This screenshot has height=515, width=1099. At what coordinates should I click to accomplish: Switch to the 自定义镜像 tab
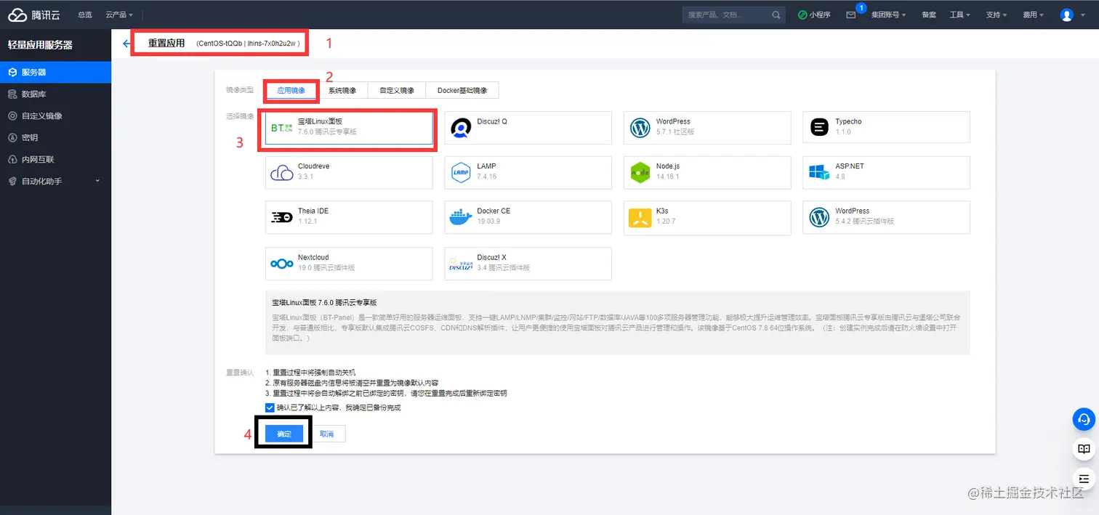(x=397, y=91)
